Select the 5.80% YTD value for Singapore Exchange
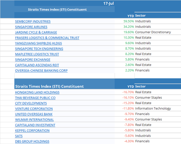The image size is (181, 144). (130, 59)
